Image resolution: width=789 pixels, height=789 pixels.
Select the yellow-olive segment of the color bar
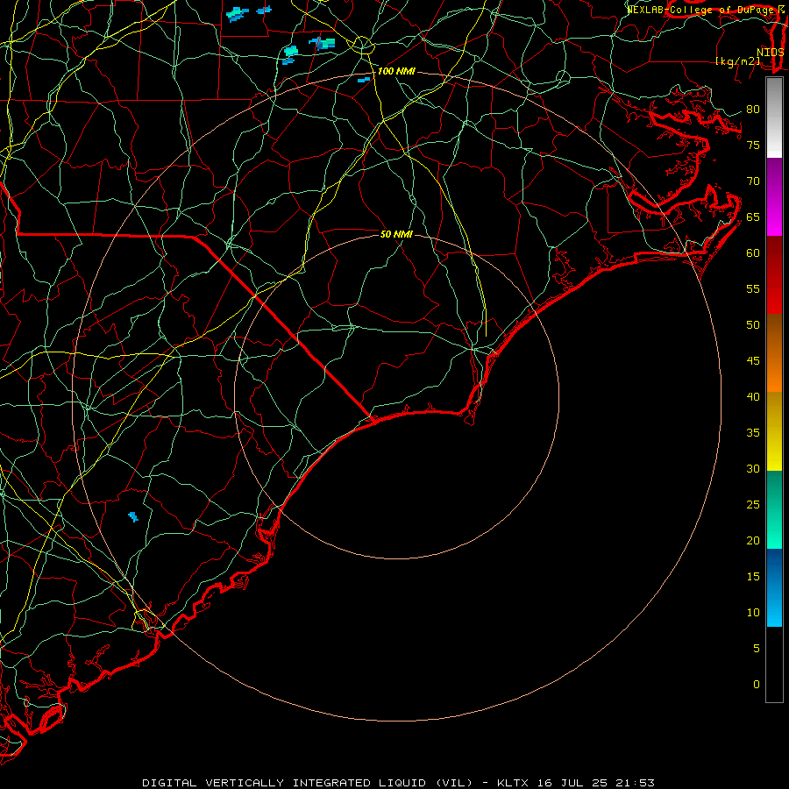click(774, 431)
